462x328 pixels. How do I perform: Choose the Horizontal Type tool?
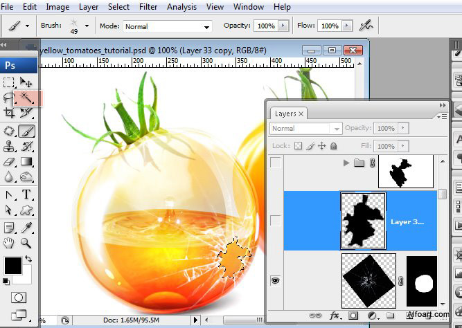click(27, 194)
